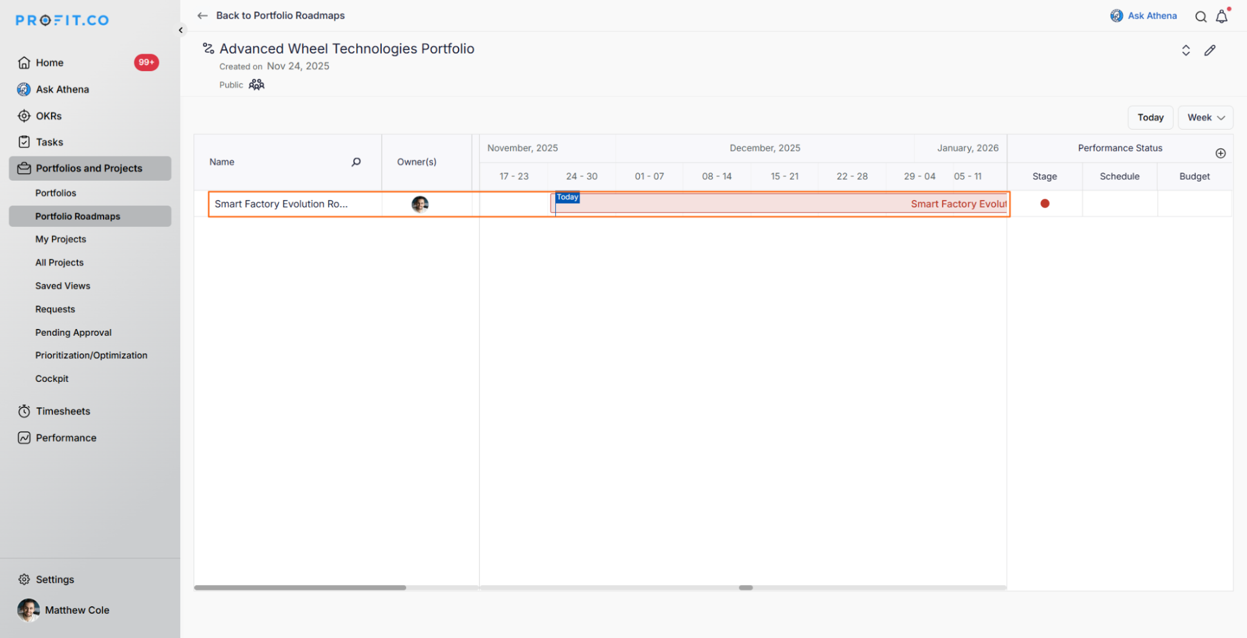Click the Settings gear icon
The width and height of the screenshot is (1247, 638).
24,579
